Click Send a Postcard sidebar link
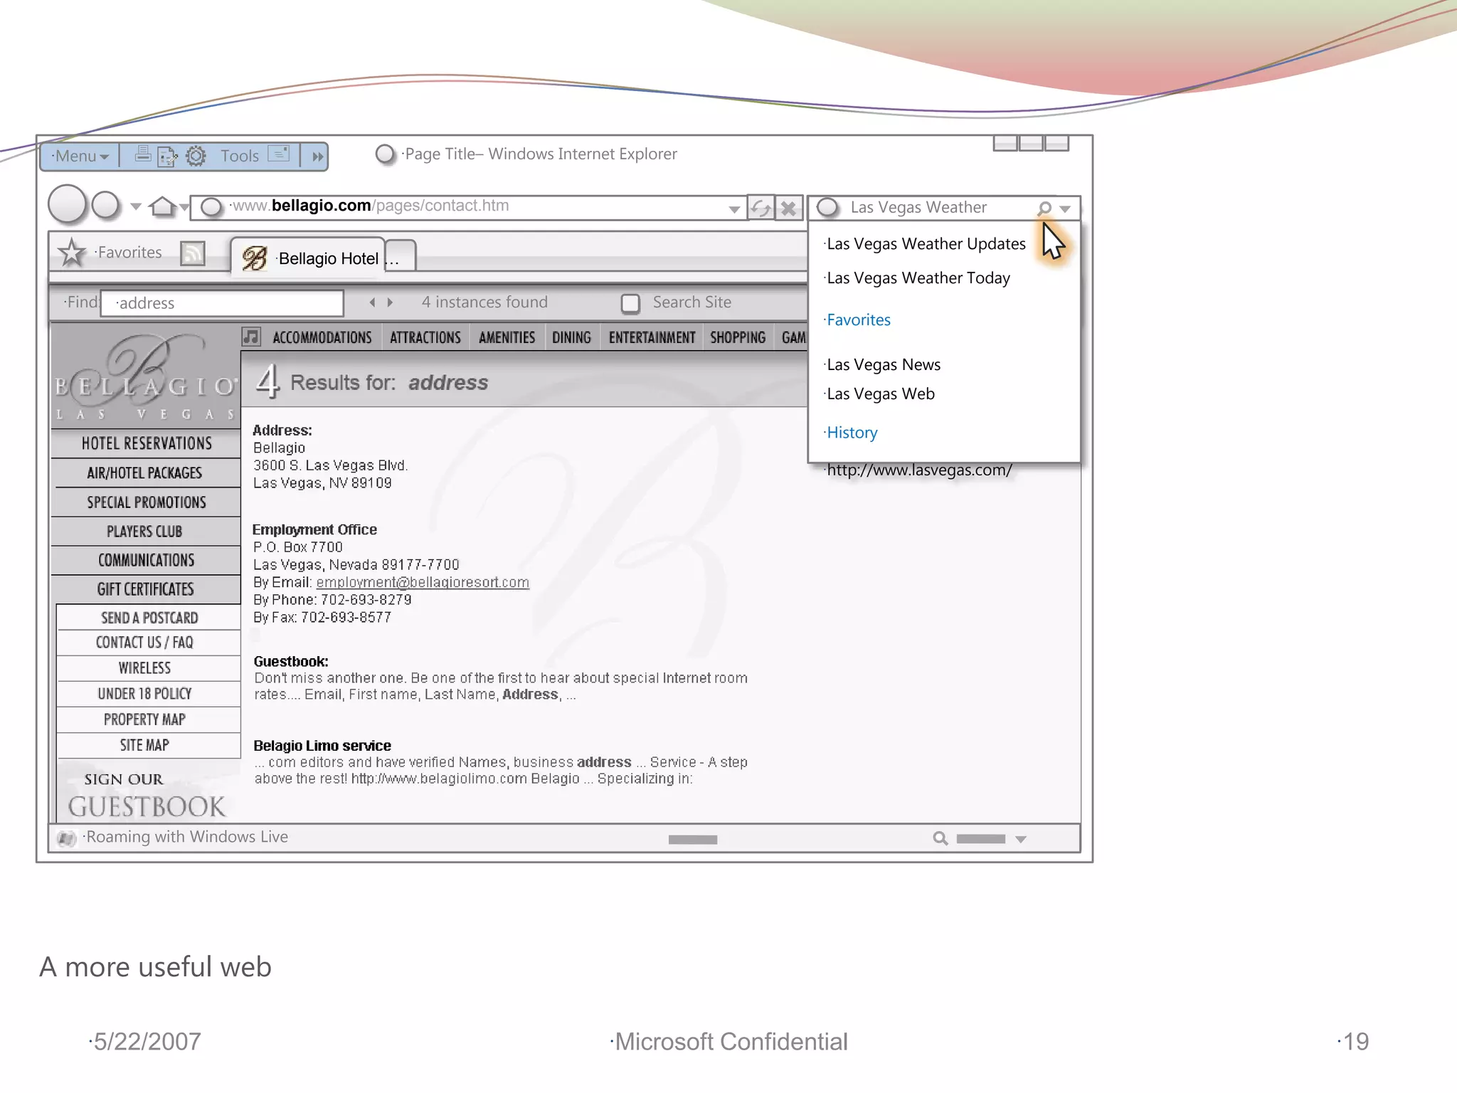The width and height of the screenshot is (1457, 1093). [149, 618]
